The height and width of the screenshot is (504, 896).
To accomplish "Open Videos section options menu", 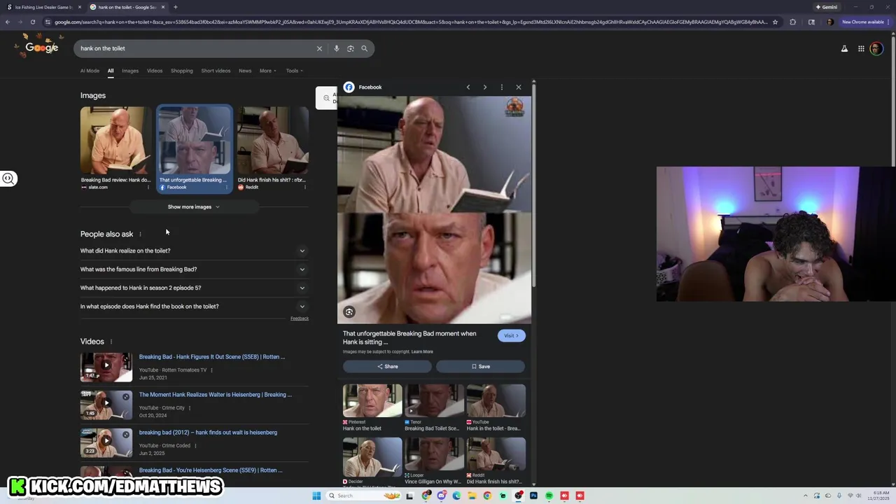I will [x=111, y=342].
